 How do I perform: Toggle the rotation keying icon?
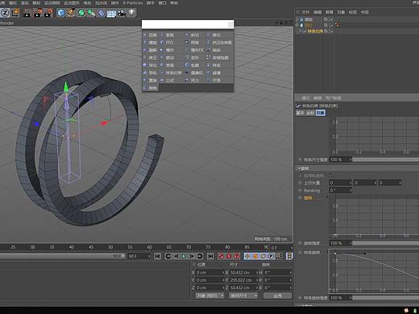[263, 256]
